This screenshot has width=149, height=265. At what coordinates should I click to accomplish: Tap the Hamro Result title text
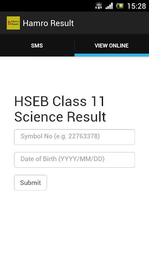point(48,23)
